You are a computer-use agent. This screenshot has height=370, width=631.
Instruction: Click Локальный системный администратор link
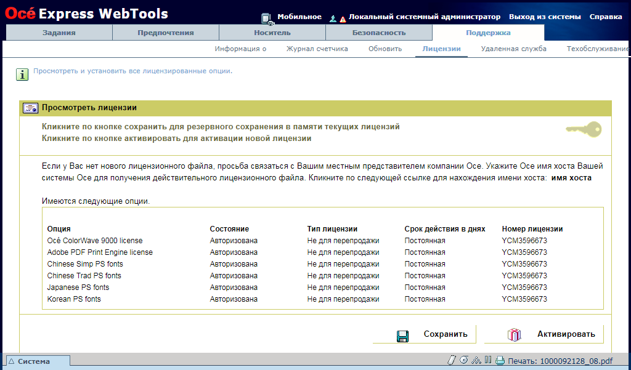point(425,17)
